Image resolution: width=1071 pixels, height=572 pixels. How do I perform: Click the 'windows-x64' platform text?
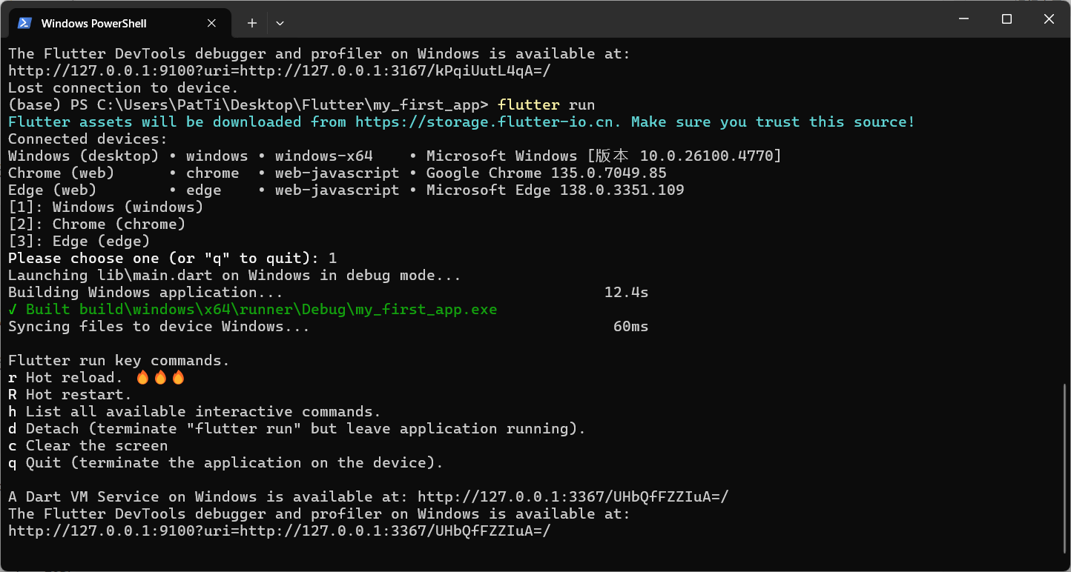[x=324, y=156]
